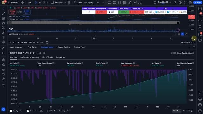This screenshot has width=203, height=114.
Task: Switch to Pine Editor tab
Action: tap(32, 47)
